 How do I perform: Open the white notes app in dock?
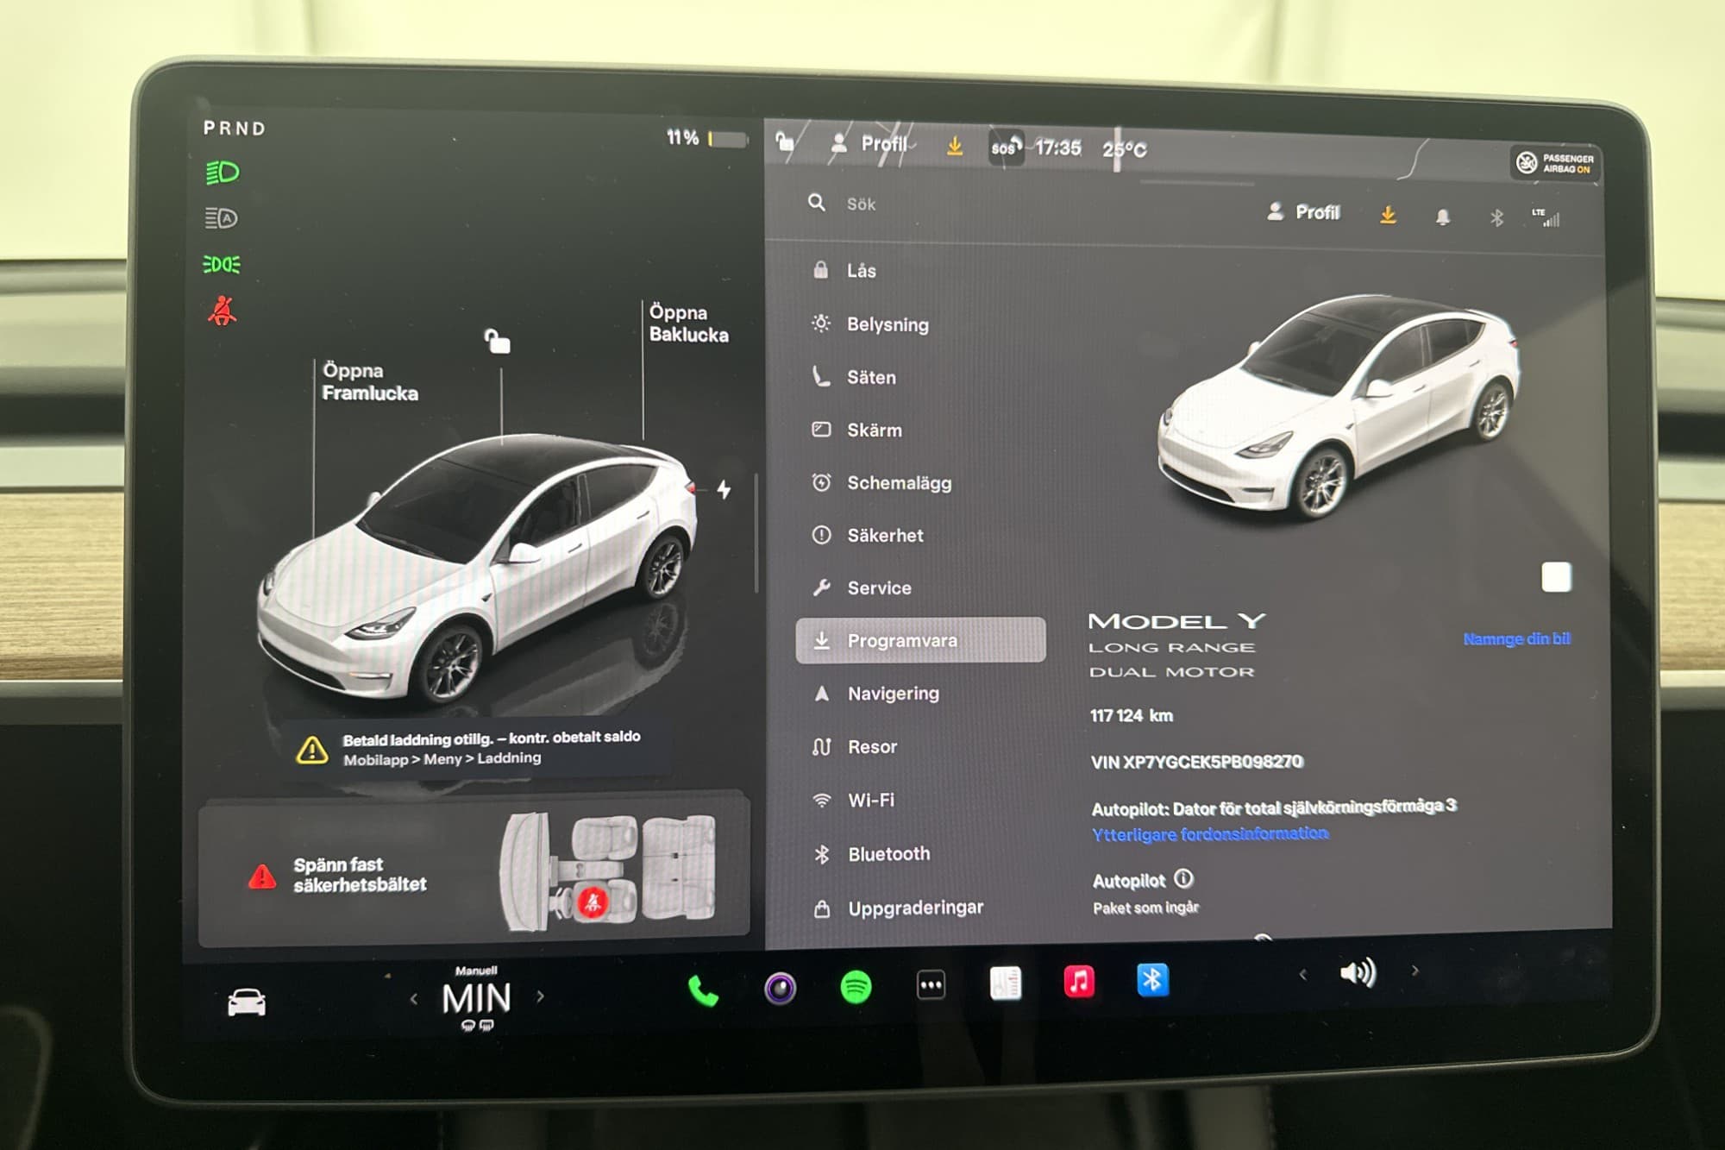tap(1005, 983)
